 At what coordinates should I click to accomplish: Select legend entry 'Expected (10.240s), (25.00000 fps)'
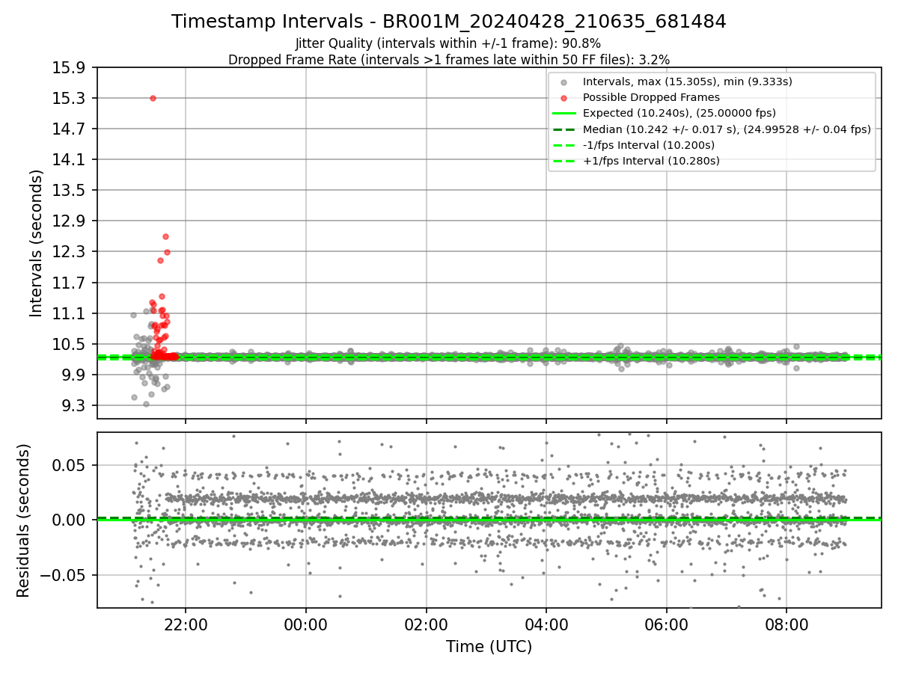click(x=679, y=113)
